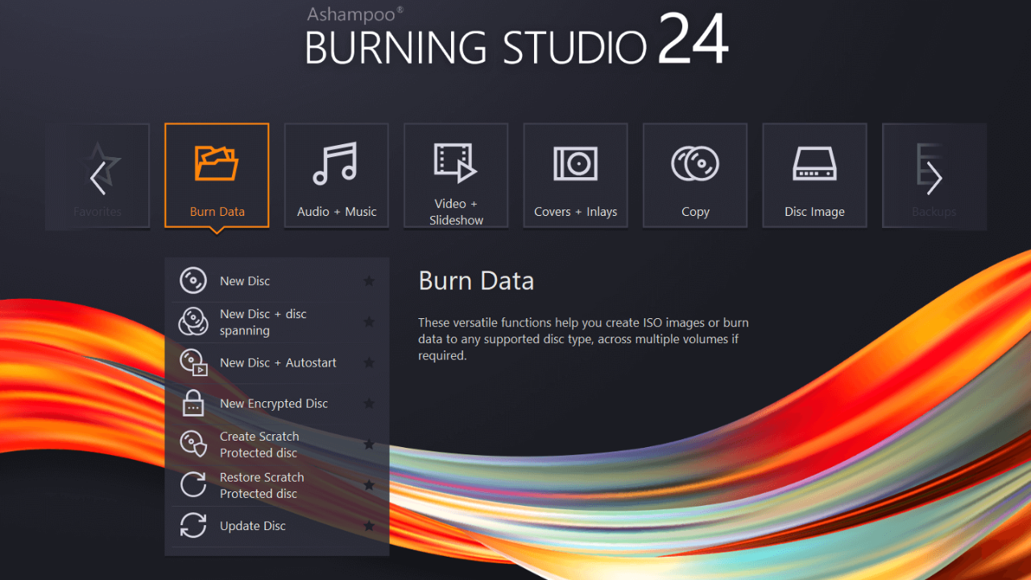This screenshot has height=580, width=1031.
Task: Favorite New Encrypted Disc with star
Action: tap(369, 404)
